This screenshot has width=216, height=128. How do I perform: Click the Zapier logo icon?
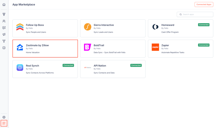click(155, 47)
